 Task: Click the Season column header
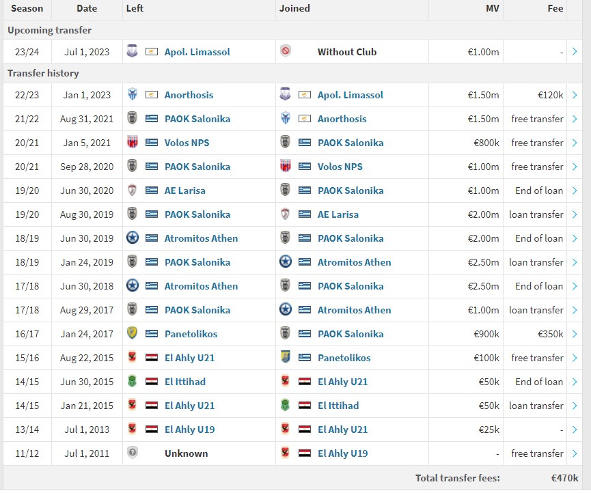pos(27,9)
